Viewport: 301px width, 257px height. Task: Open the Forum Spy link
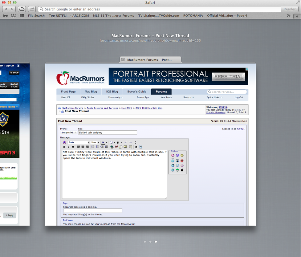point(143,97)
